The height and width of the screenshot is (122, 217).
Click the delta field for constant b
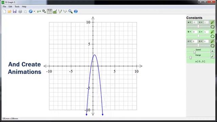[206, 32]
